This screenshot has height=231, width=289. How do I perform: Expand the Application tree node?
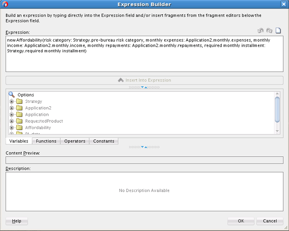pos(12,114)
